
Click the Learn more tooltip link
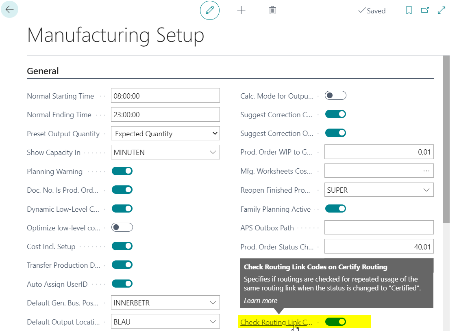(260, 301)
